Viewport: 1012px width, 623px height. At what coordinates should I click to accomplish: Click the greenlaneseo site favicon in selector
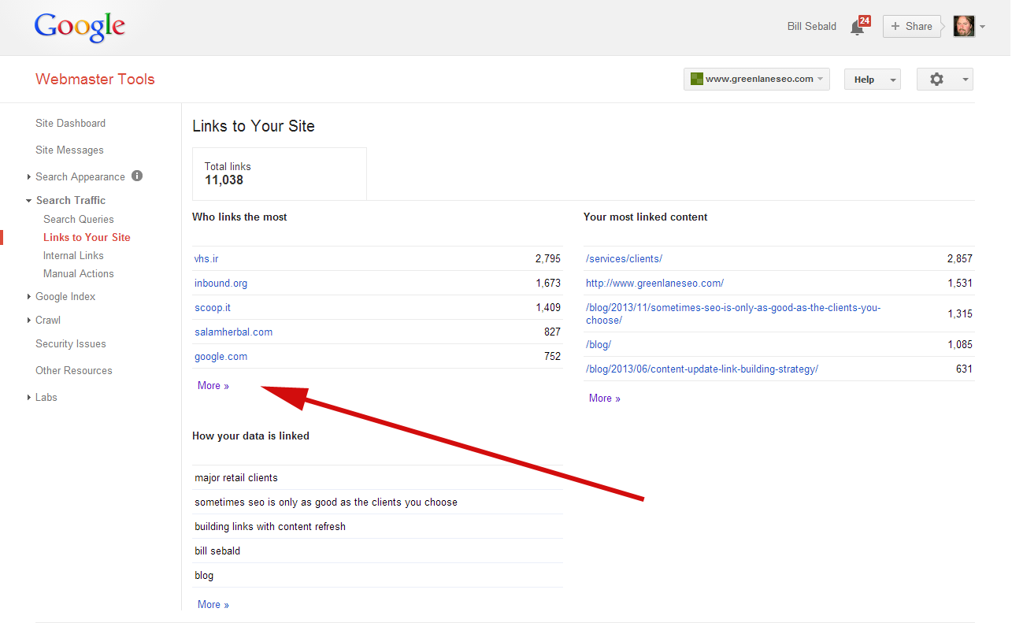696,79
